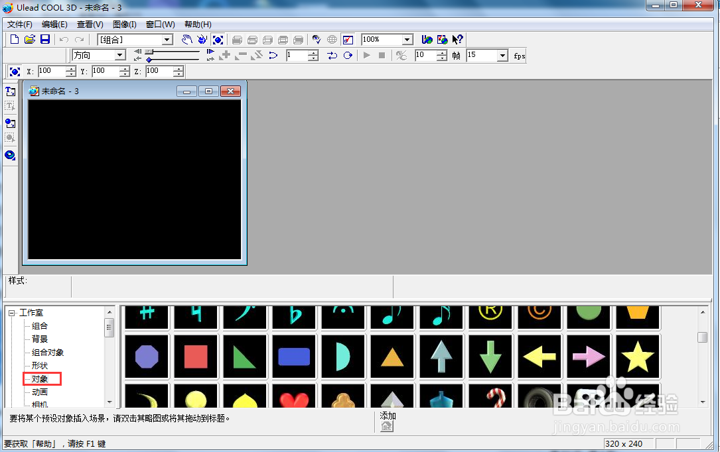Image resolution: width=720 pixels, height=452 pixels.
Task: Increase the current frame stepper value
Action: [313, 53]
